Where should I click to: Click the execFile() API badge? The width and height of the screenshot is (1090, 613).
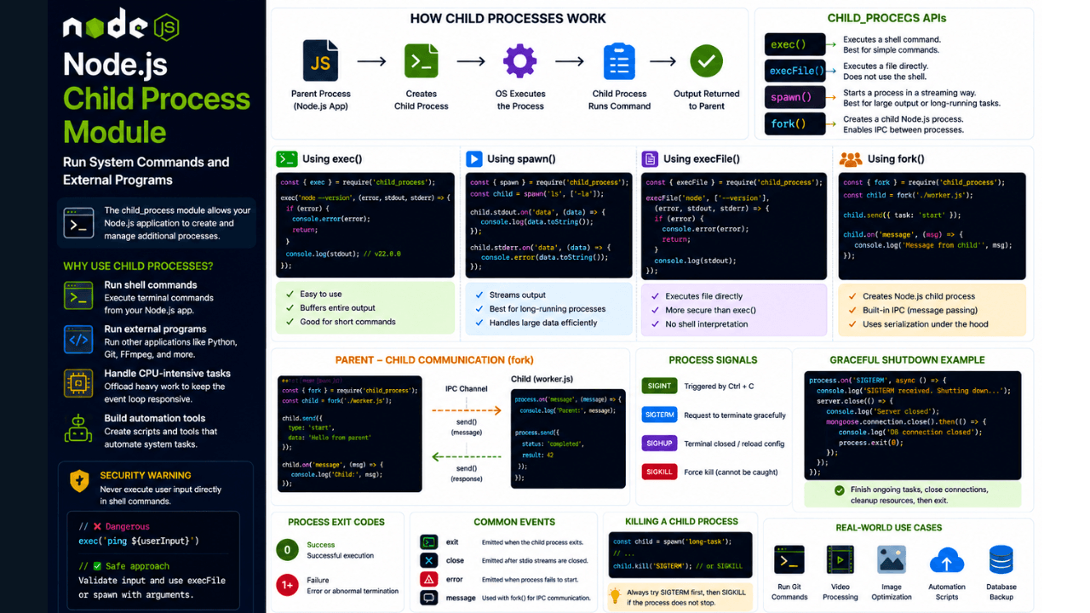pos(795,71)
